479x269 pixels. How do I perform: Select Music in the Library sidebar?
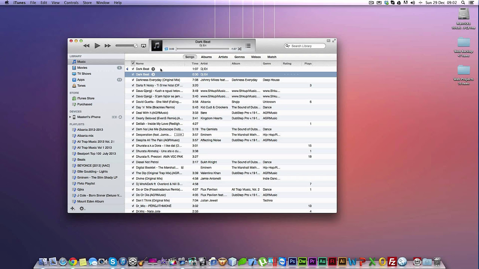pos(96,62)
